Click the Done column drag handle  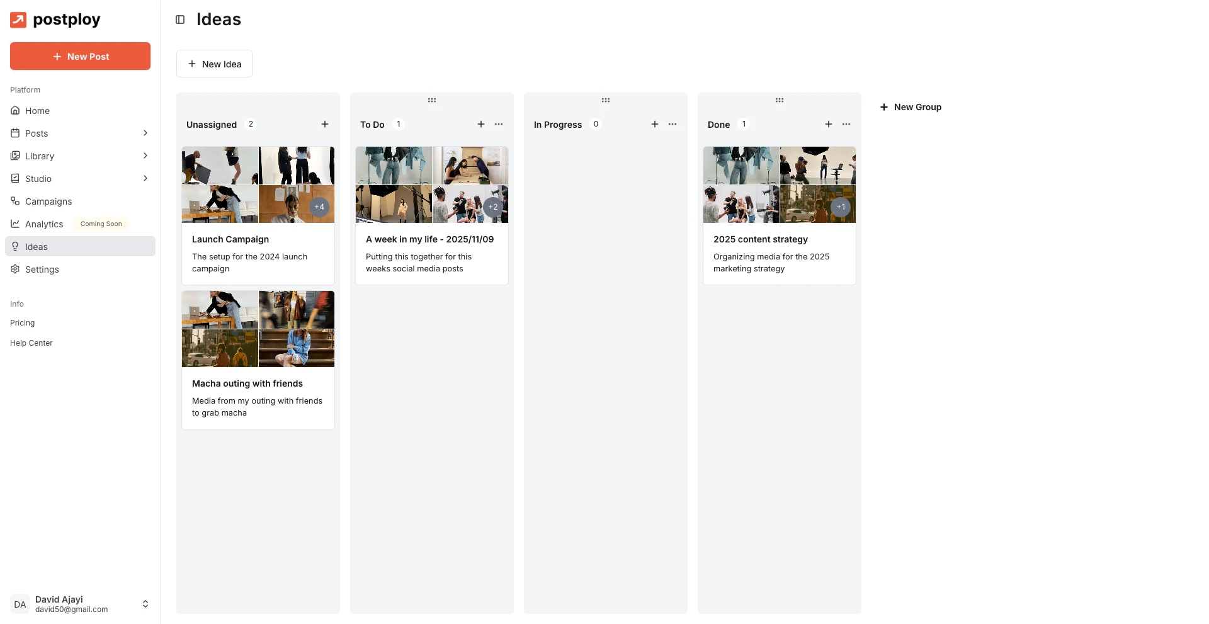click(x=780, y=100)
